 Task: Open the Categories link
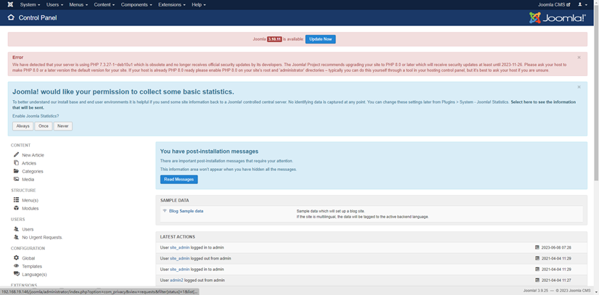click(x=33, y=172)
